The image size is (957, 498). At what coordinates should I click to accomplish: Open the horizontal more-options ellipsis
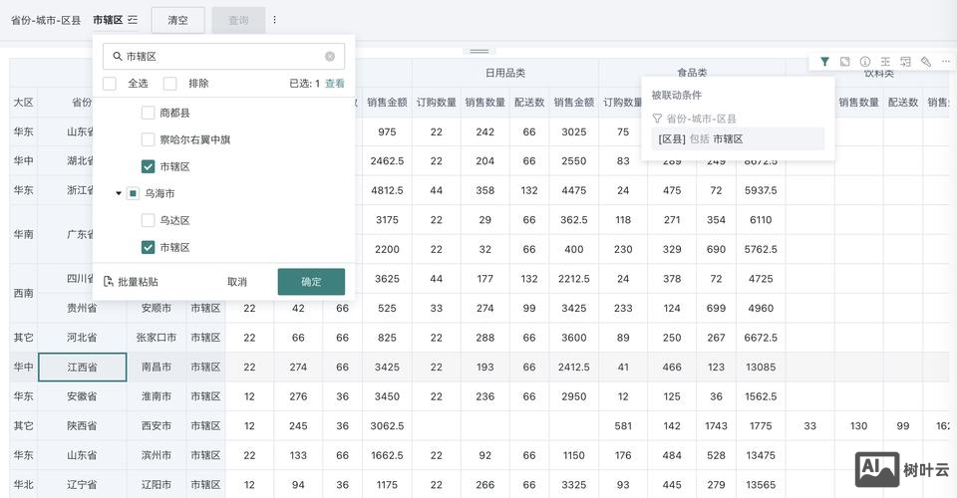945,62
